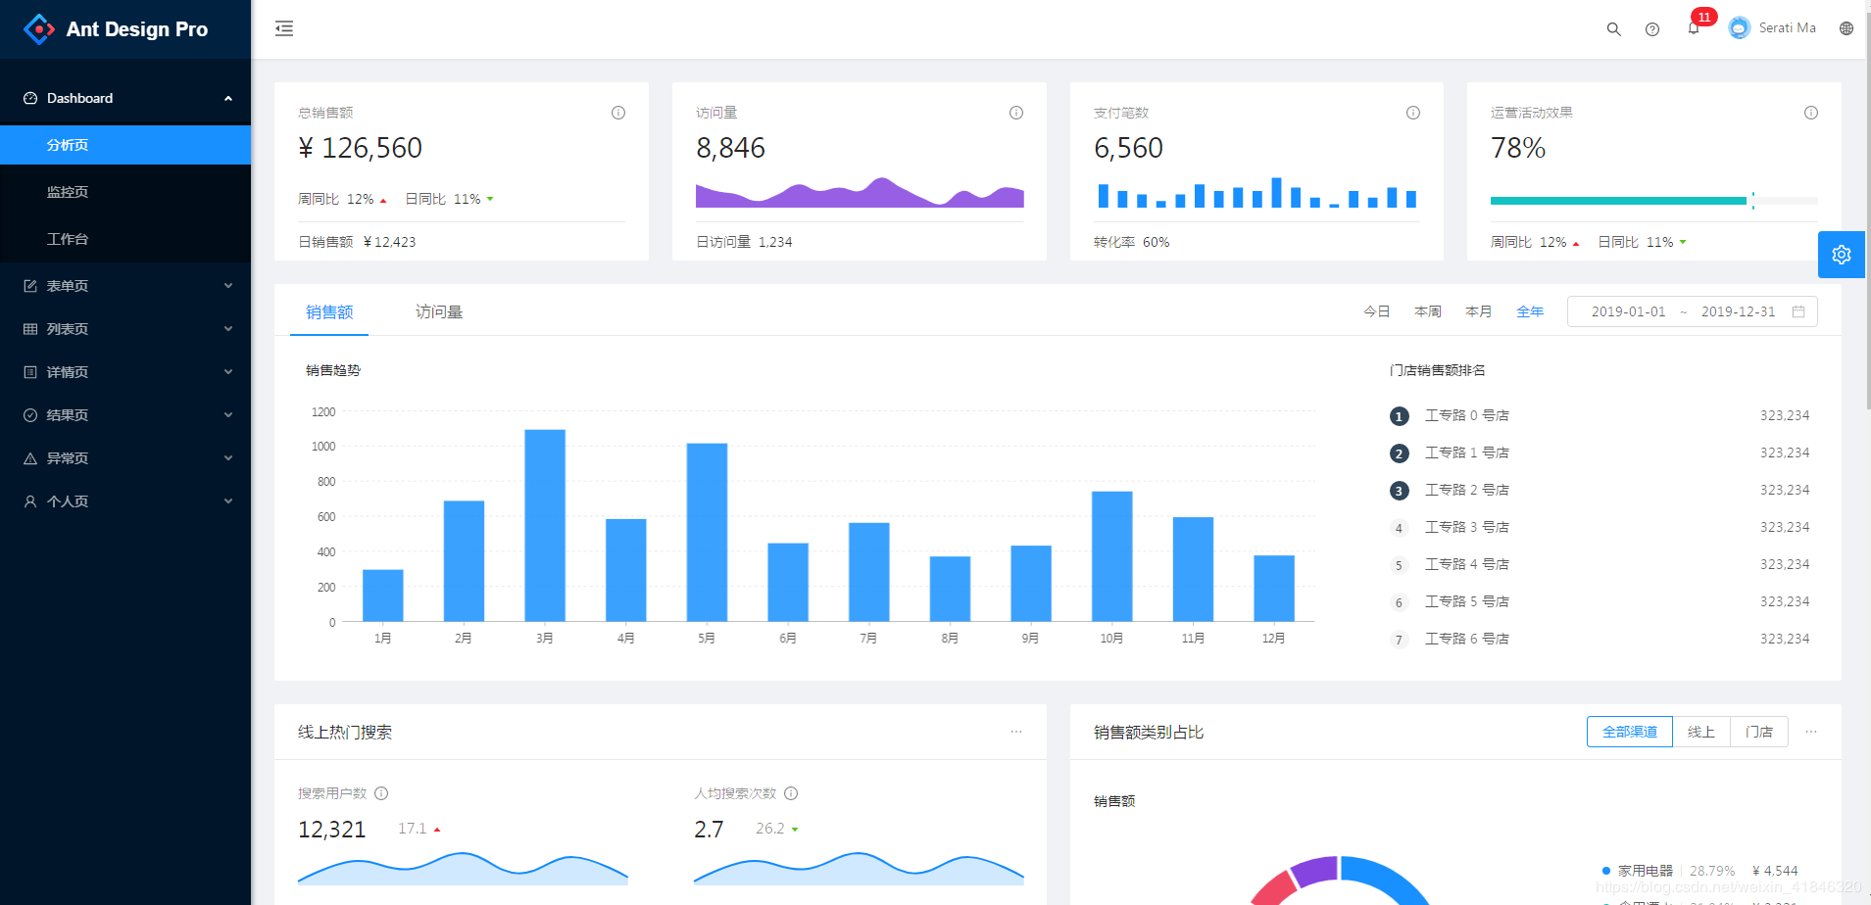The width and height of the screenshot is (1871, 905).
Task: Click the info icon beside 搜索用户数
Action: tap(381, 793)
